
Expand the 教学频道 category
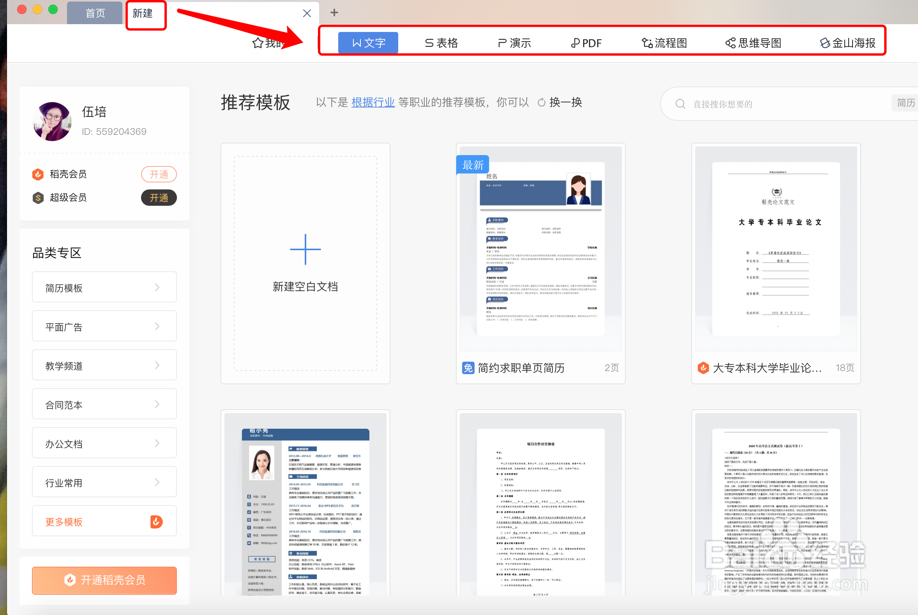104,365
